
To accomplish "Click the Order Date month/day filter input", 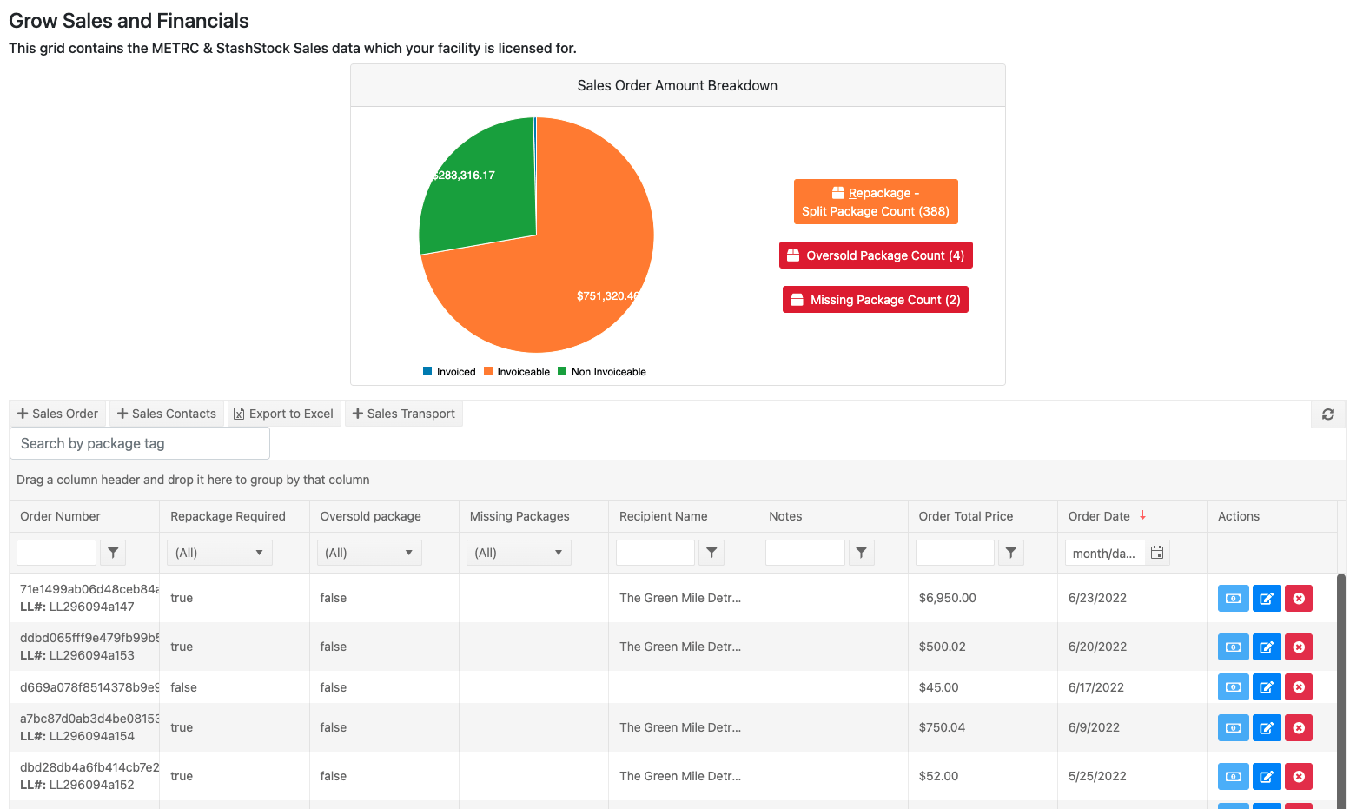I will (x=1104, y=553).
